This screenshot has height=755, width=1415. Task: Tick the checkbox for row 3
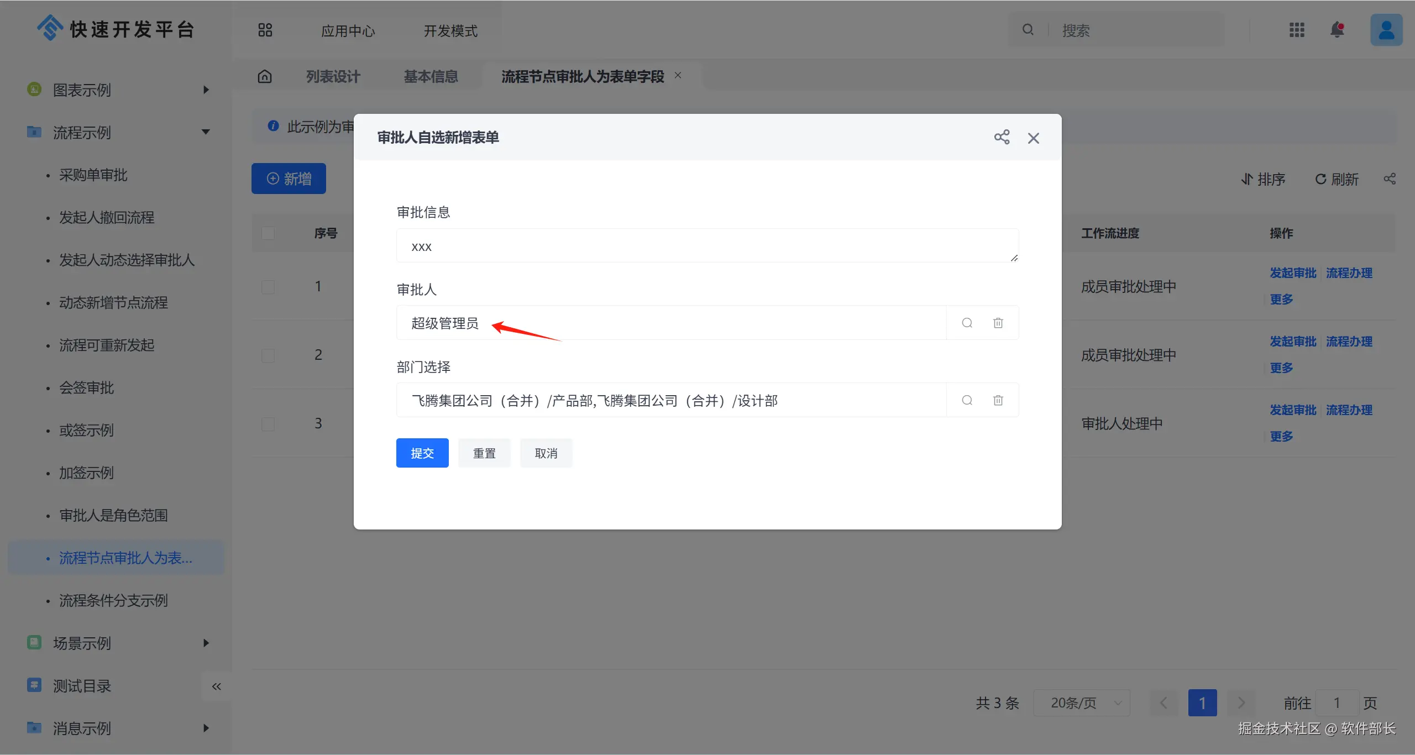pyautogui.click(x=268, y=424)
